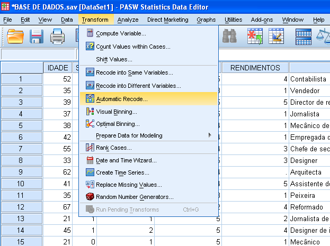
Task: Click the Split File toolbar icon
Action: coord(304,37)
